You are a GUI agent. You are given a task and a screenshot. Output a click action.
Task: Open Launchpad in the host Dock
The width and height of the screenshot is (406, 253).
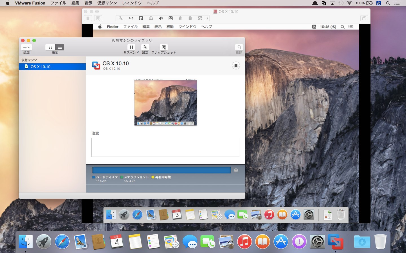[x=44, y=241]
